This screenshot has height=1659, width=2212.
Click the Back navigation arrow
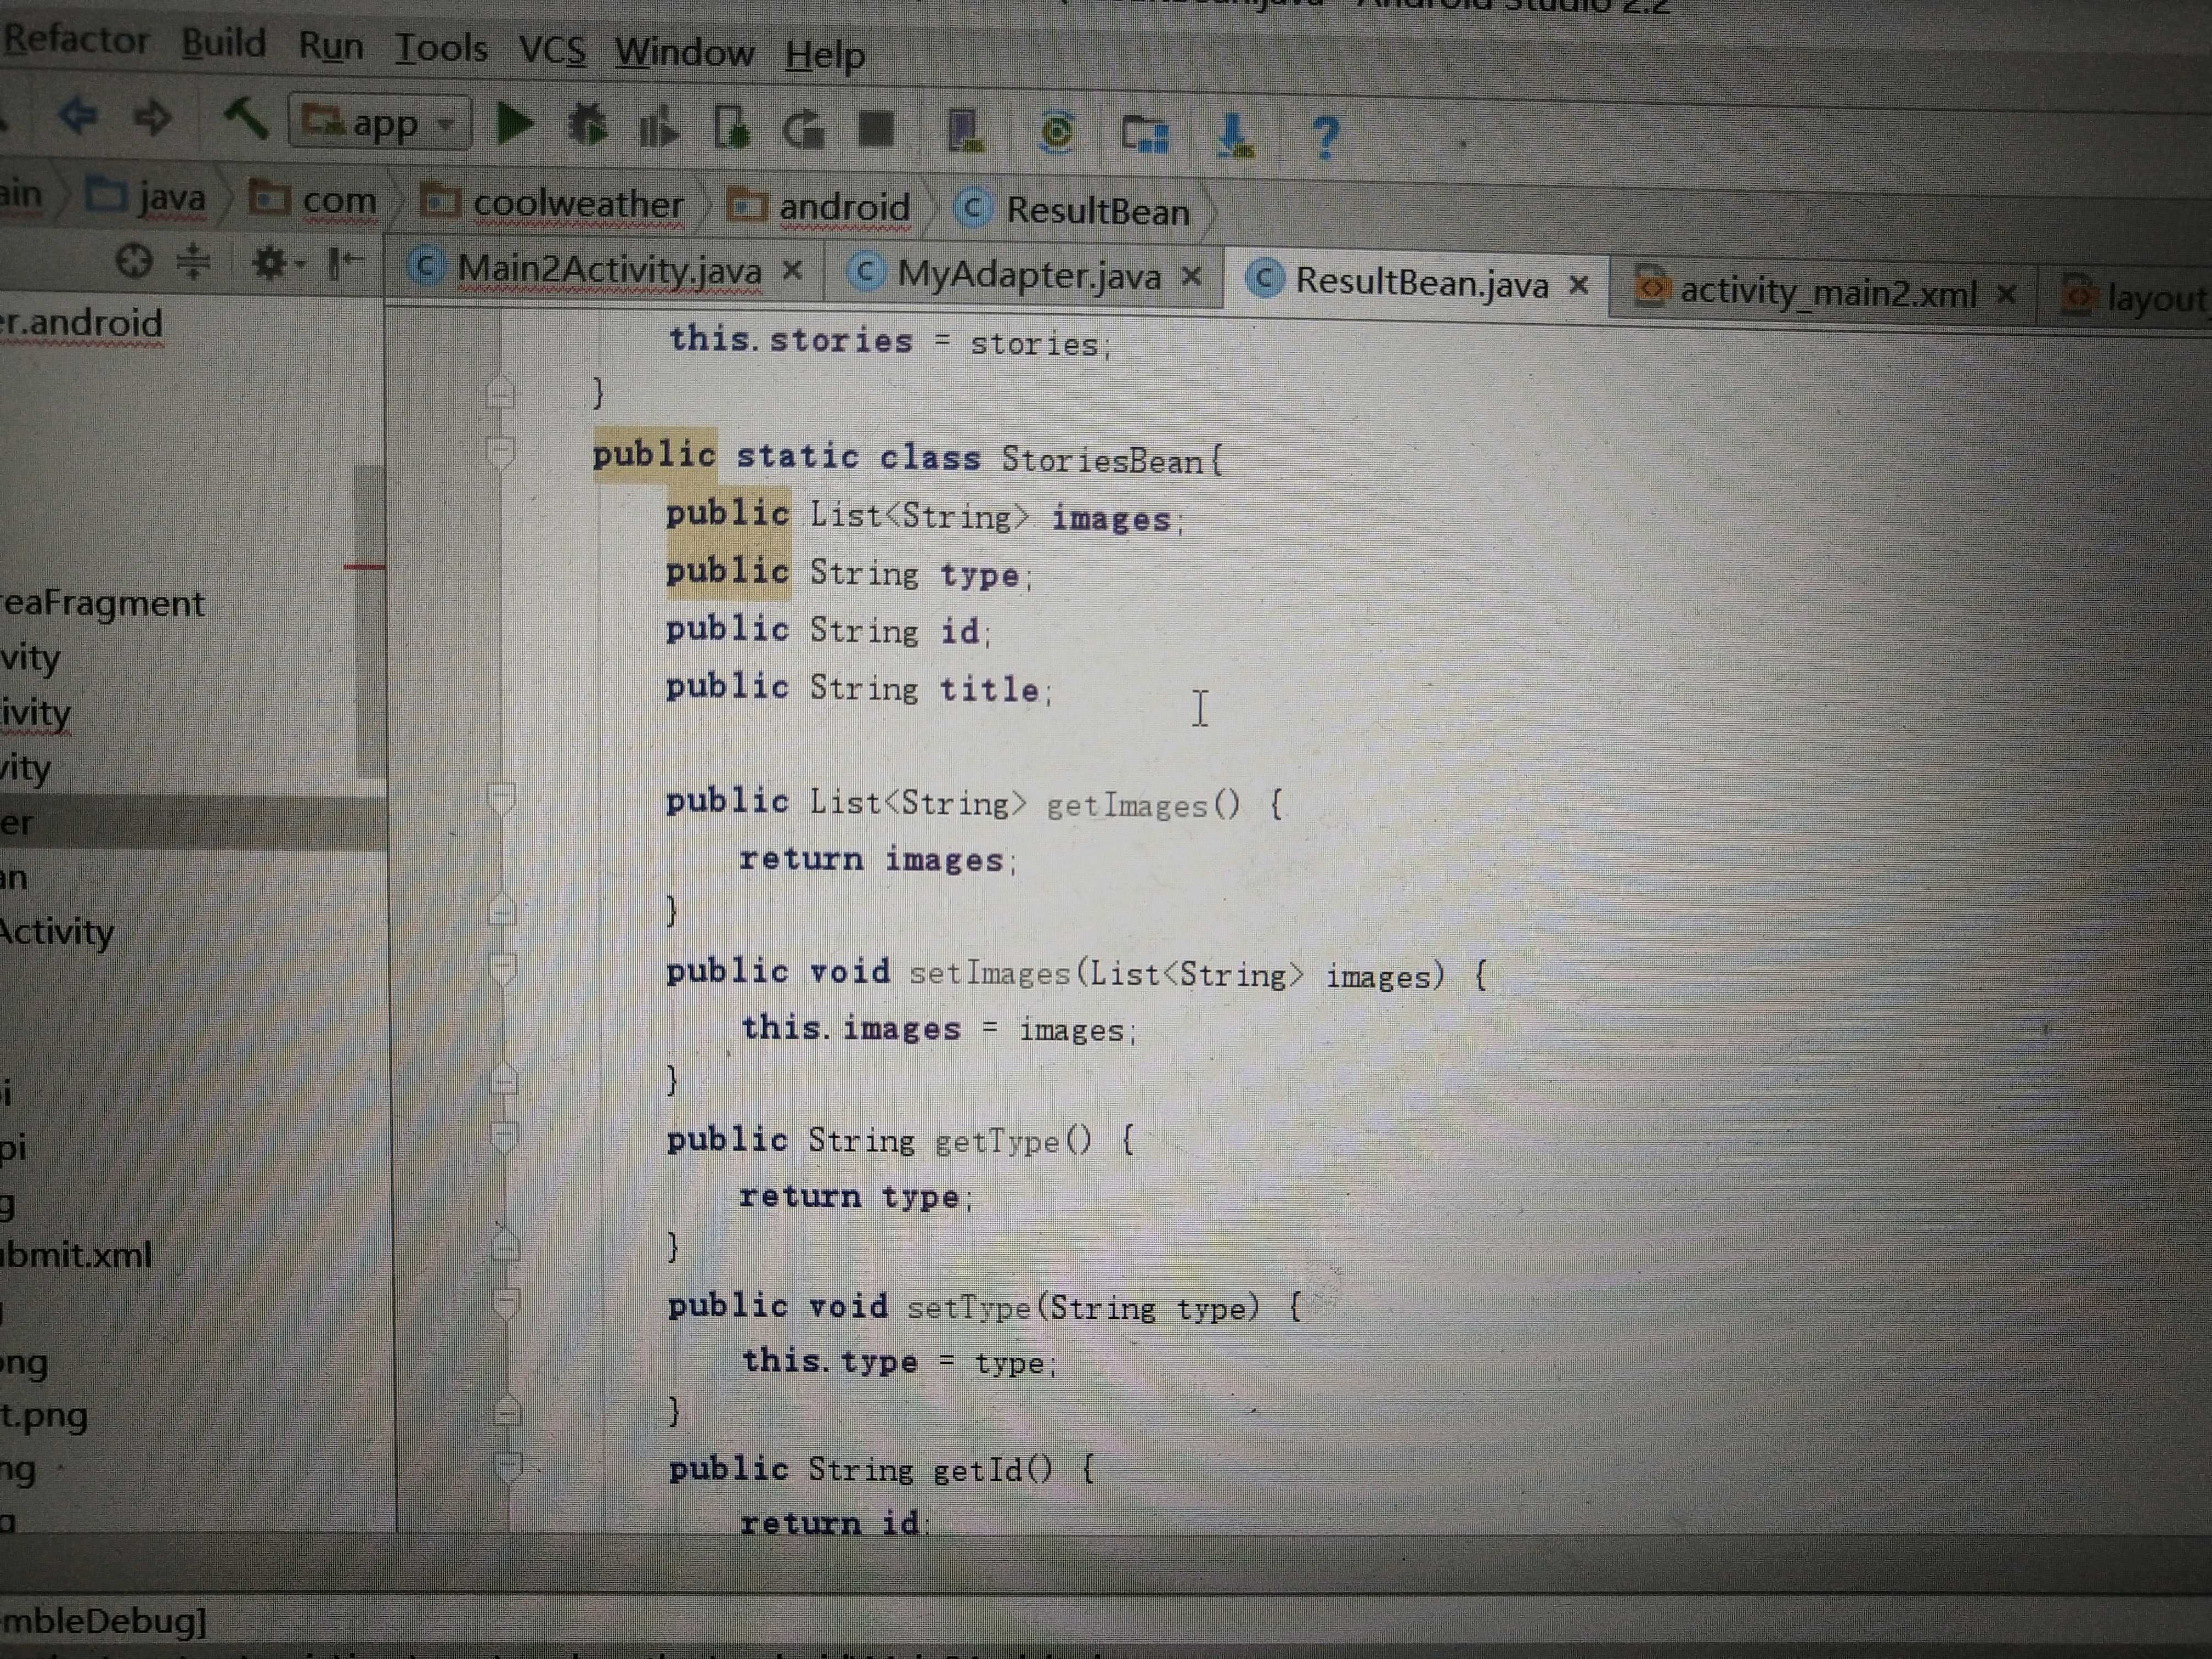point(78,117)
